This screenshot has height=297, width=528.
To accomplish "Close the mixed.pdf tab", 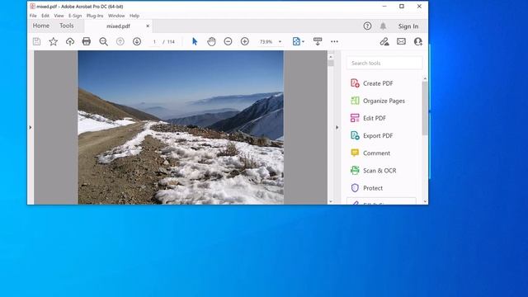I will point(148,26).
